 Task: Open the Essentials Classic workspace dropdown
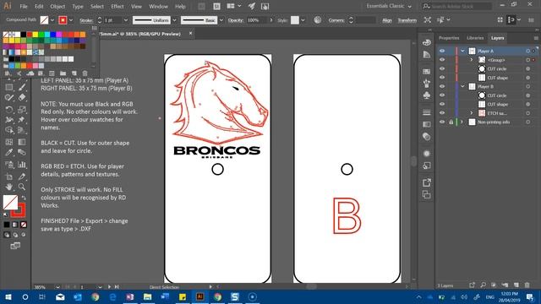click(x=389, y=6)
